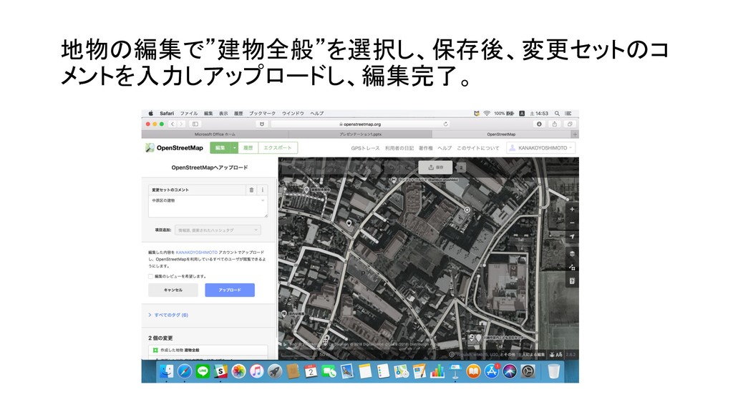Open the ブックマーク menu in menu bar
The image size is (733, 412).
(263, 113)
